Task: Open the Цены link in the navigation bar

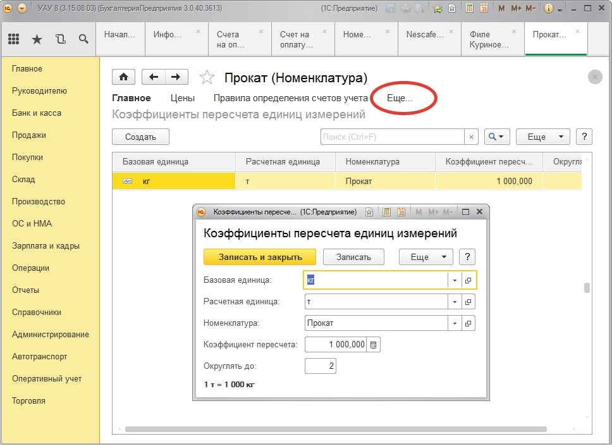Action: (x=183, y=98)
